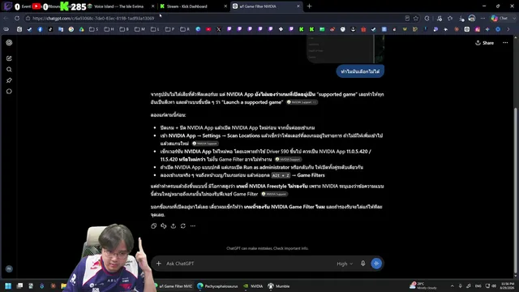
Task: Click the plus attach button in composer
Action: (x=159, y=264)
